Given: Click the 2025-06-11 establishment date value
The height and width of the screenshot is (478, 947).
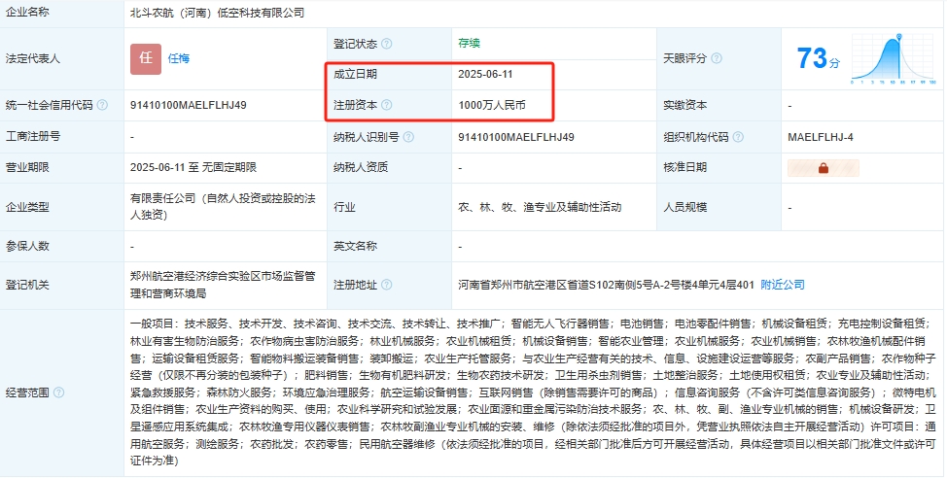Looking at the screenshot, I should (x=485, y=74).
